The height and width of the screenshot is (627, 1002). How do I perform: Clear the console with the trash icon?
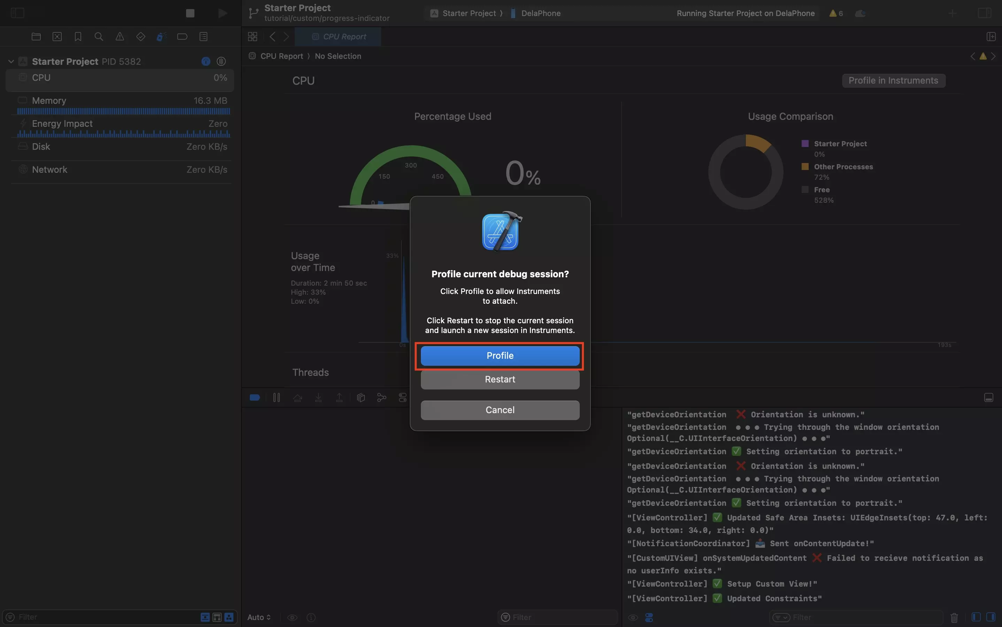(x=954, y=618)
